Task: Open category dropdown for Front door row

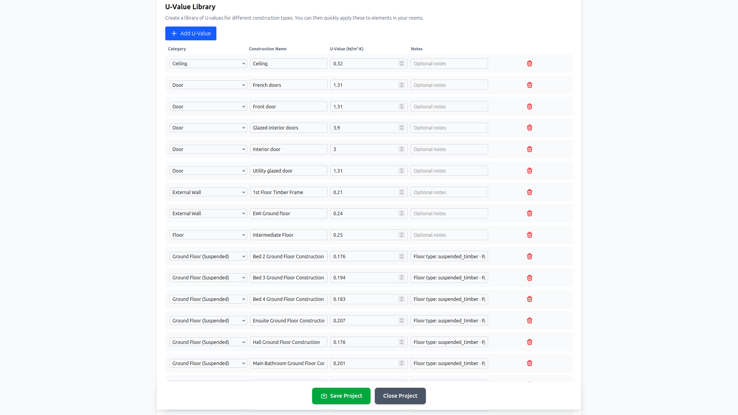Action: (208, 106)
